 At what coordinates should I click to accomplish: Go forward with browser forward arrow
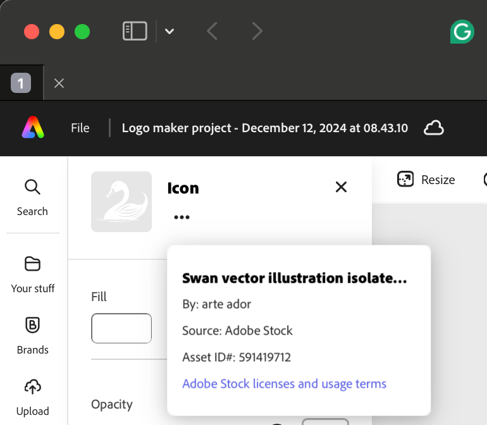257,31
